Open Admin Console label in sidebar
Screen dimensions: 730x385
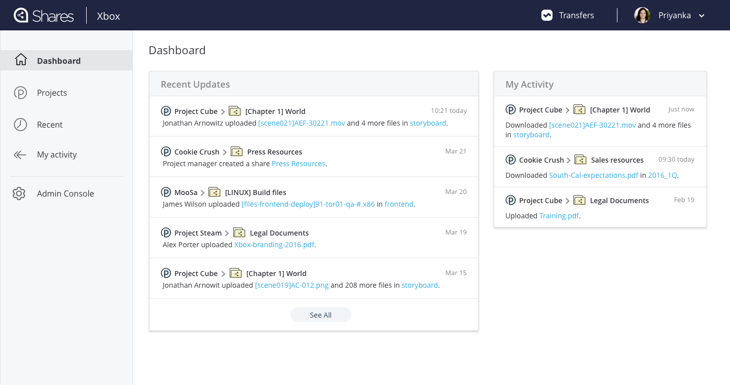pyautogui.click(x=65, y=194)
